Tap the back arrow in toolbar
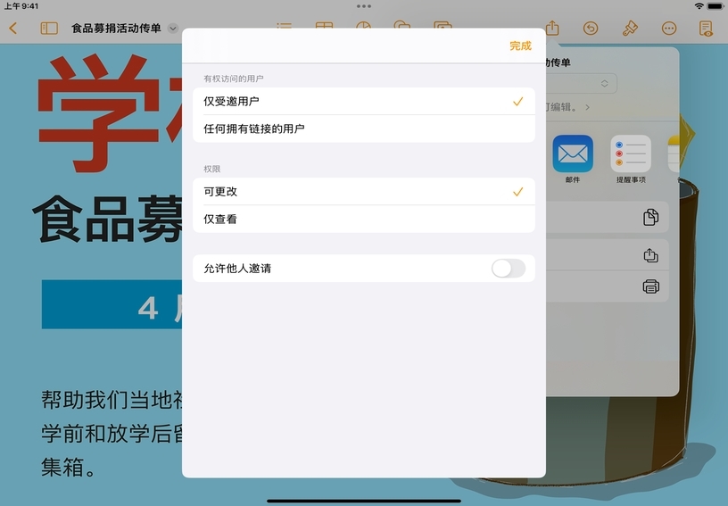 point(12,29)
